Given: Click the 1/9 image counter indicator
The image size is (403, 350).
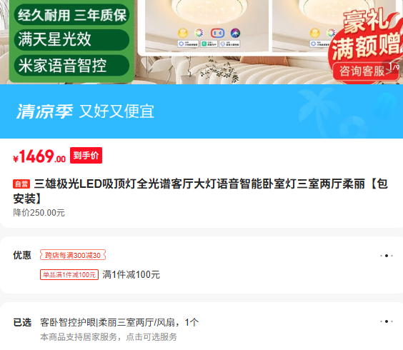Looking at the screenshot, I should [x=394, y=67].
